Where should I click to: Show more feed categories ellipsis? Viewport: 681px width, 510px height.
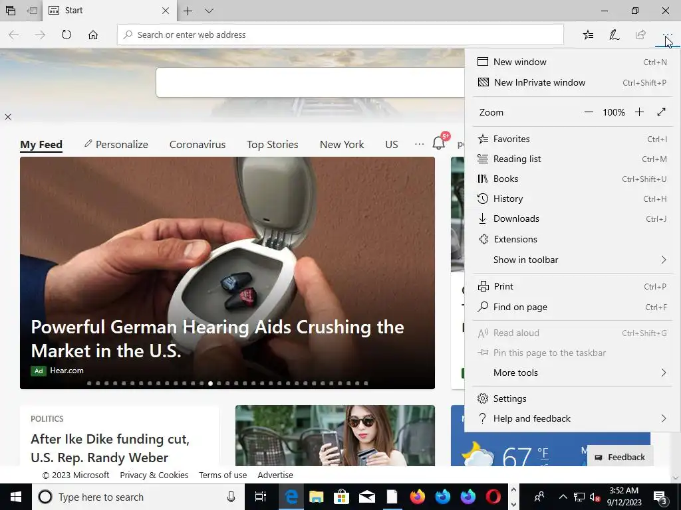(x=419, y=144)
